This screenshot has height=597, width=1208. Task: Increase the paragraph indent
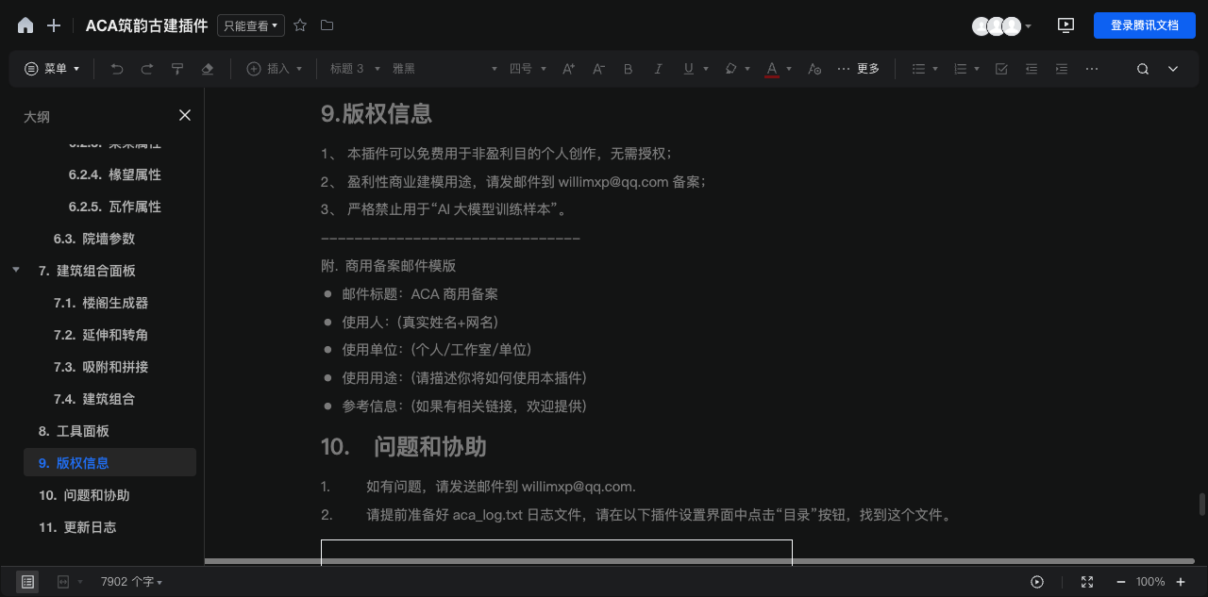pyautogui.click(x=1062, y=69)
